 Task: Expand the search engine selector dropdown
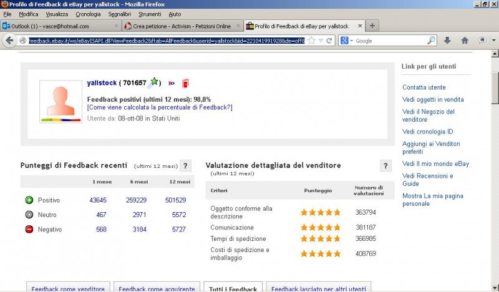[346, 41]
